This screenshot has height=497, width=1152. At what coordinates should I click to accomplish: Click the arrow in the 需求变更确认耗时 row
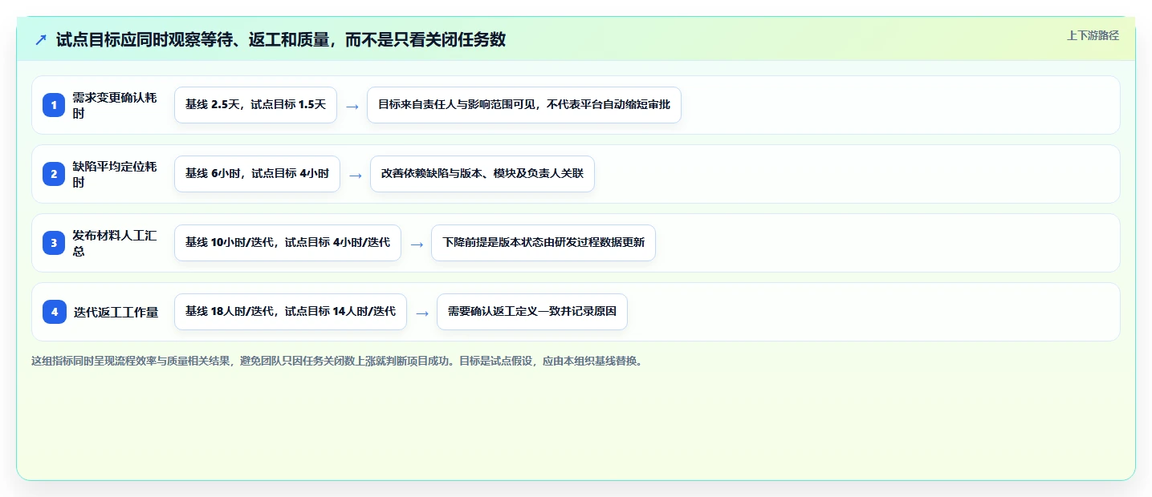click(352, 106)
